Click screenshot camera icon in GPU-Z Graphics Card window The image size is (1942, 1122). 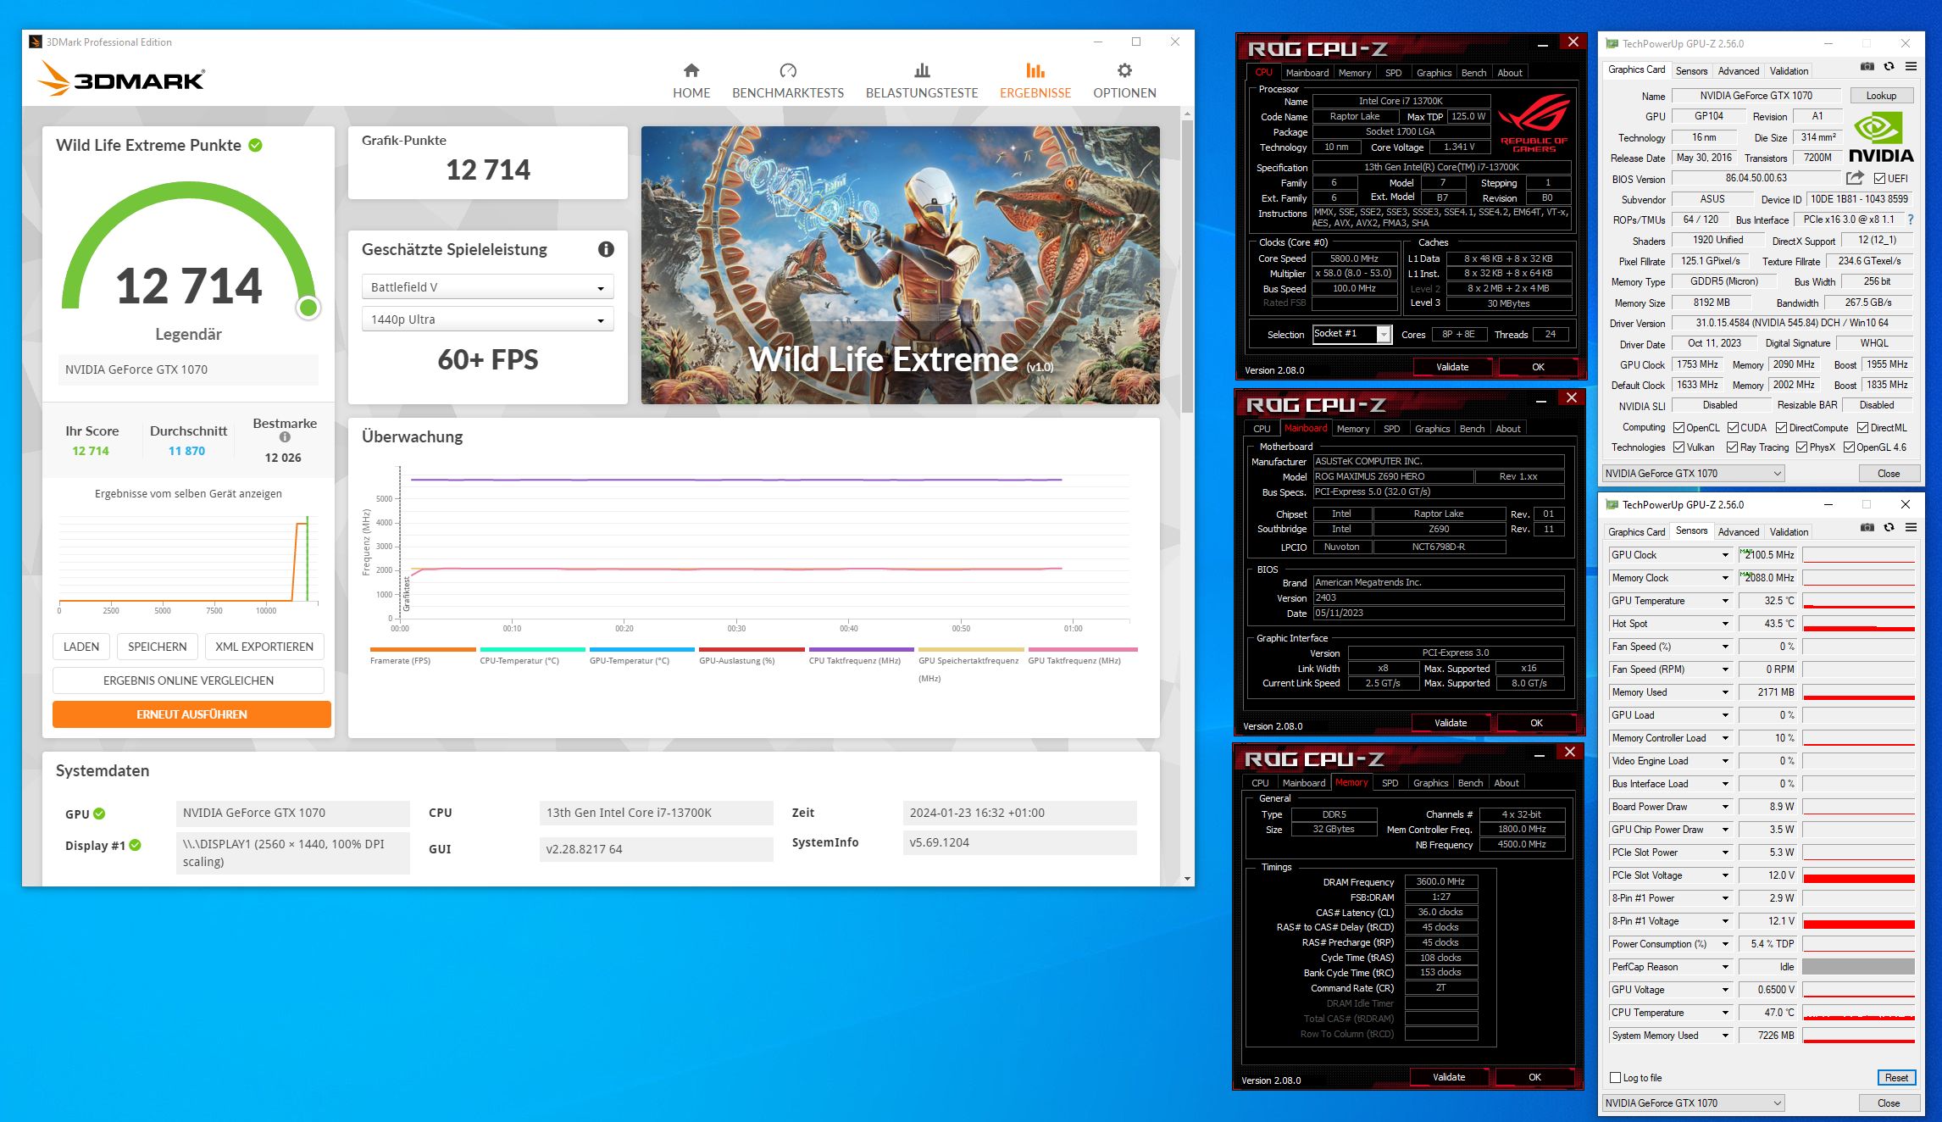coord(1867,66)
